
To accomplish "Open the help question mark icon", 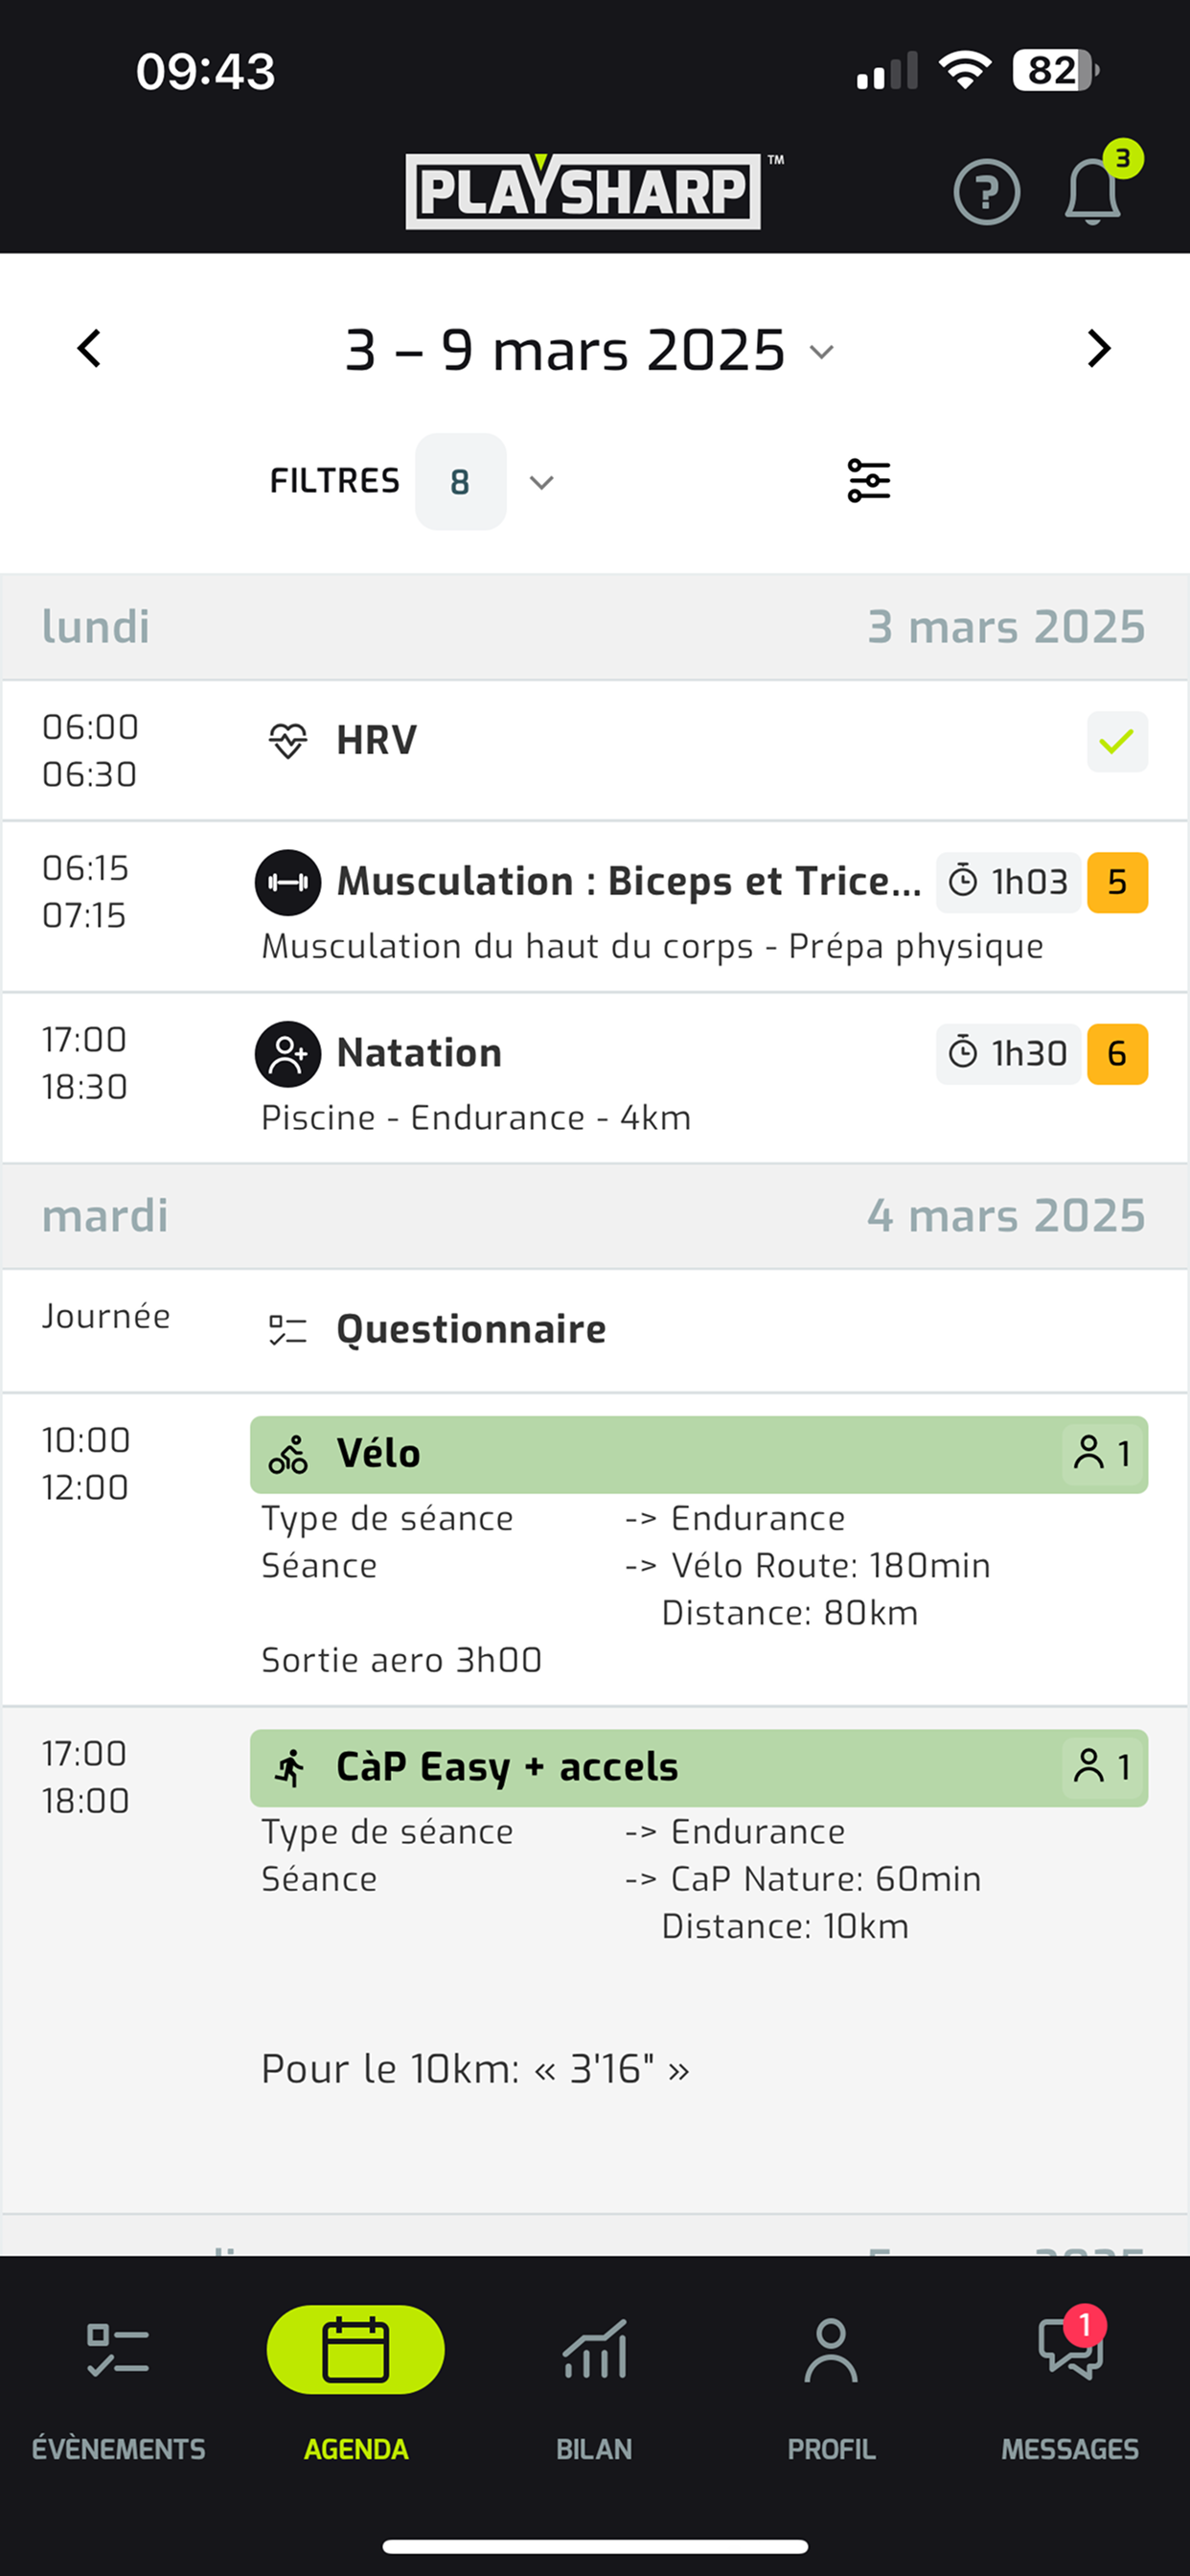I will click(x=986, y=191).
